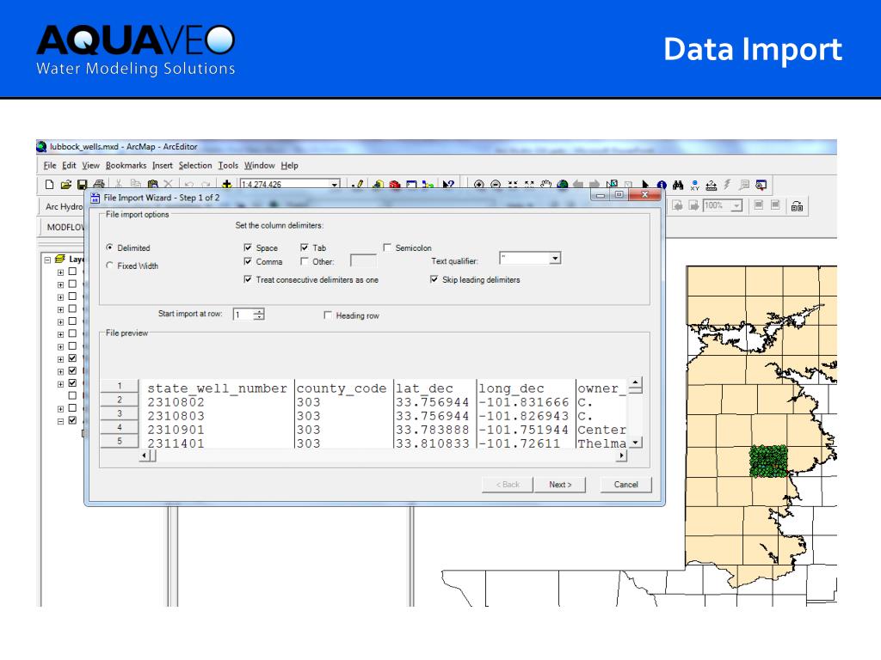Viewport: 881px width, 660px height.
Task: Click the Full Extent globe icon
Action: point(563,184)
